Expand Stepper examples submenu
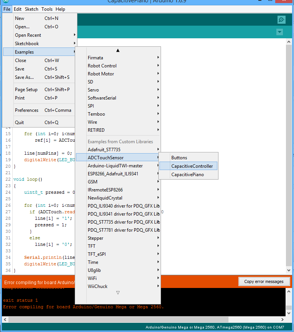This screenshot has height=332, width=294. [118, 238]
